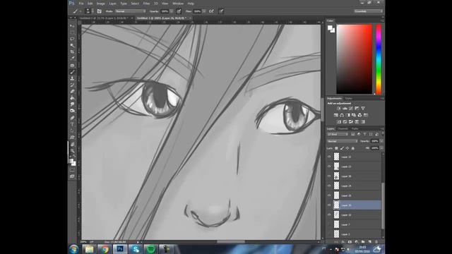Switch to the first document tab
This screenshot has height=254, width=452.
tap(104, 18)
